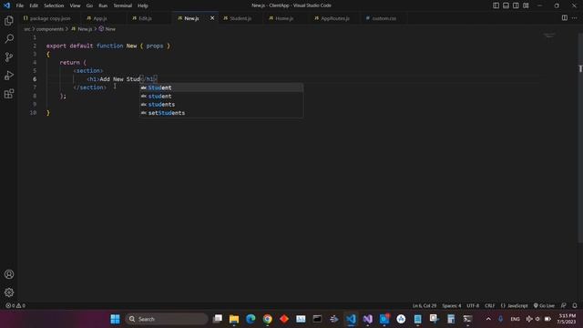583x328 pixels.
Task: Click the taskbar Search box
Action: [x=166, y=319]
